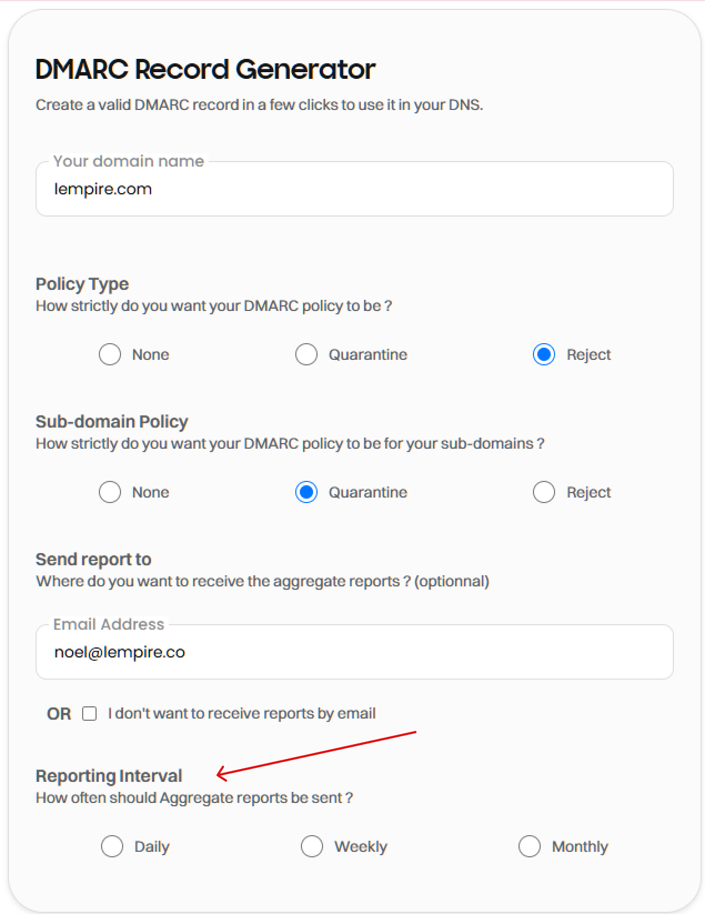Click the 'Create a valid DMARC record' subtitle
The height and width of the screenshot is (914, 705).
click(x=259, y=105)
